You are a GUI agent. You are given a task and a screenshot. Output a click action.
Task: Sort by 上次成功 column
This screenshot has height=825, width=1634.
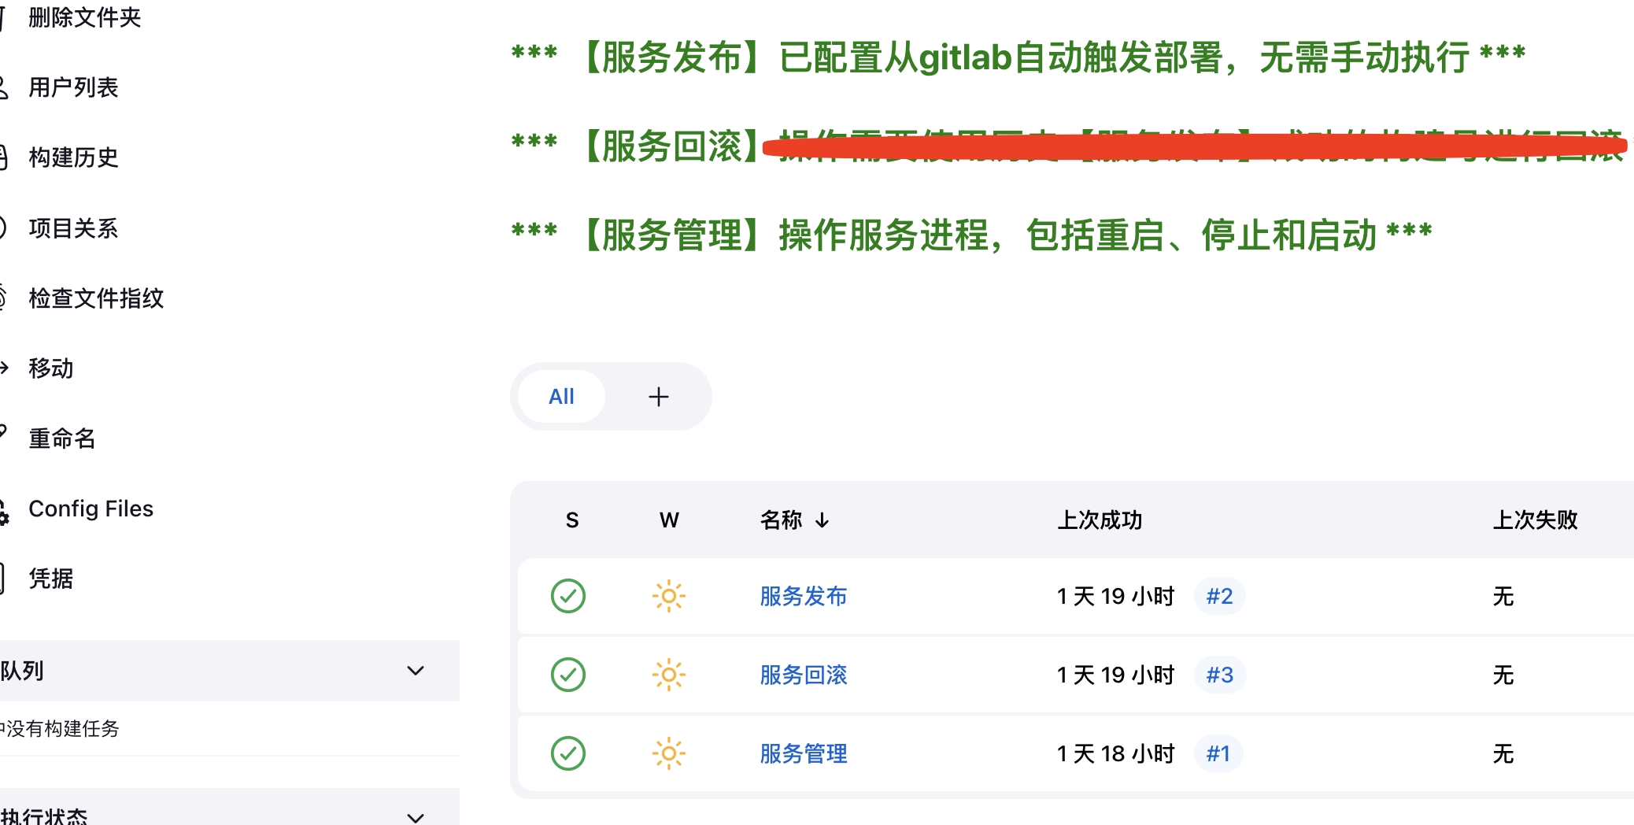1100,520
